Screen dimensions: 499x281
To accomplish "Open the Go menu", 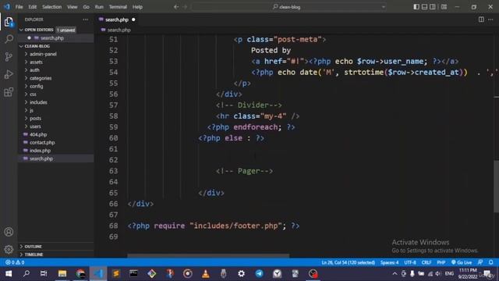I will point(87,7).
